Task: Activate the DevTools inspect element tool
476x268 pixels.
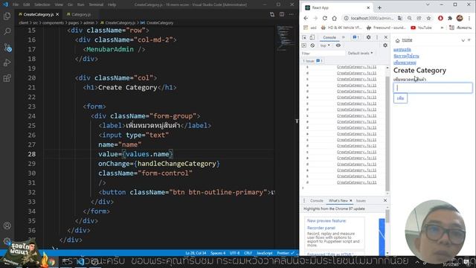Action: tap(304, 37)
